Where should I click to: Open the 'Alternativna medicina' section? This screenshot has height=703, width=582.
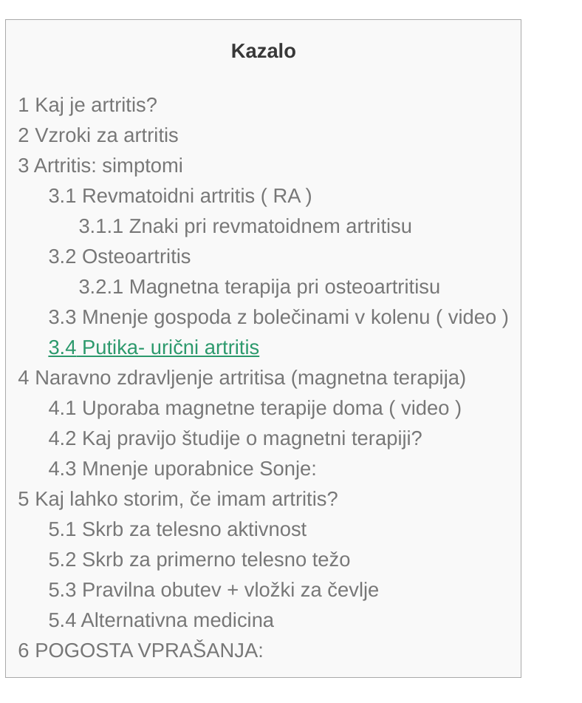pos(161,620)
